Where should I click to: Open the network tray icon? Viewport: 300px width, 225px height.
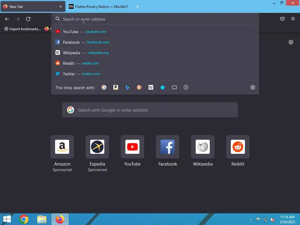[265, 219]
